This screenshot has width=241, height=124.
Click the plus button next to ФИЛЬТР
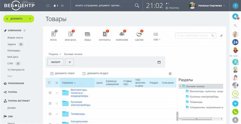pos(70,62)
